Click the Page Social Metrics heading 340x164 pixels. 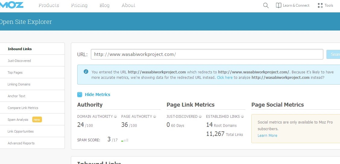point(278,105)
